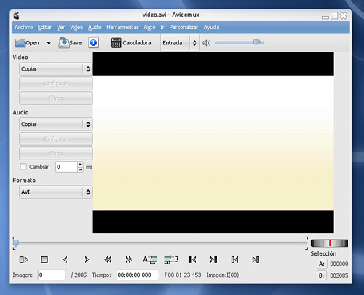Open the Video menu
364x295 pixels.
[x=76, y=27]
